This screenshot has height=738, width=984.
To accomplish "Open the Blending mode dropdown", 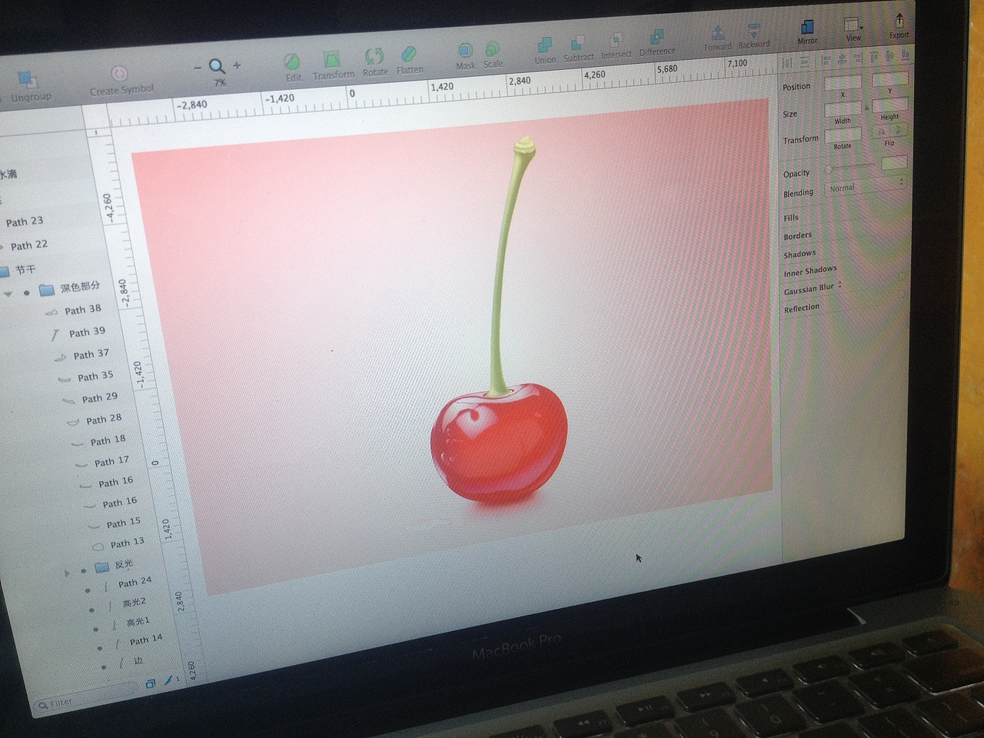I will (x=866, y=186).
